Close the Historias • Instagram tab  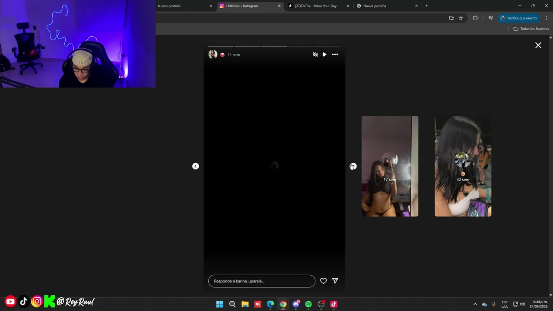pos(279,6)
